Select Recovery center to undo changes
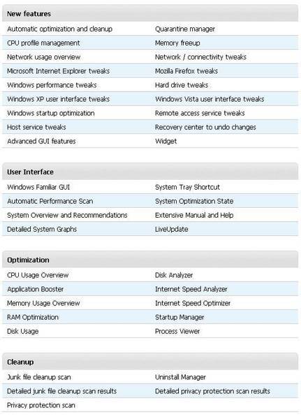Screen dimensions: 301x420 (205, 127)
